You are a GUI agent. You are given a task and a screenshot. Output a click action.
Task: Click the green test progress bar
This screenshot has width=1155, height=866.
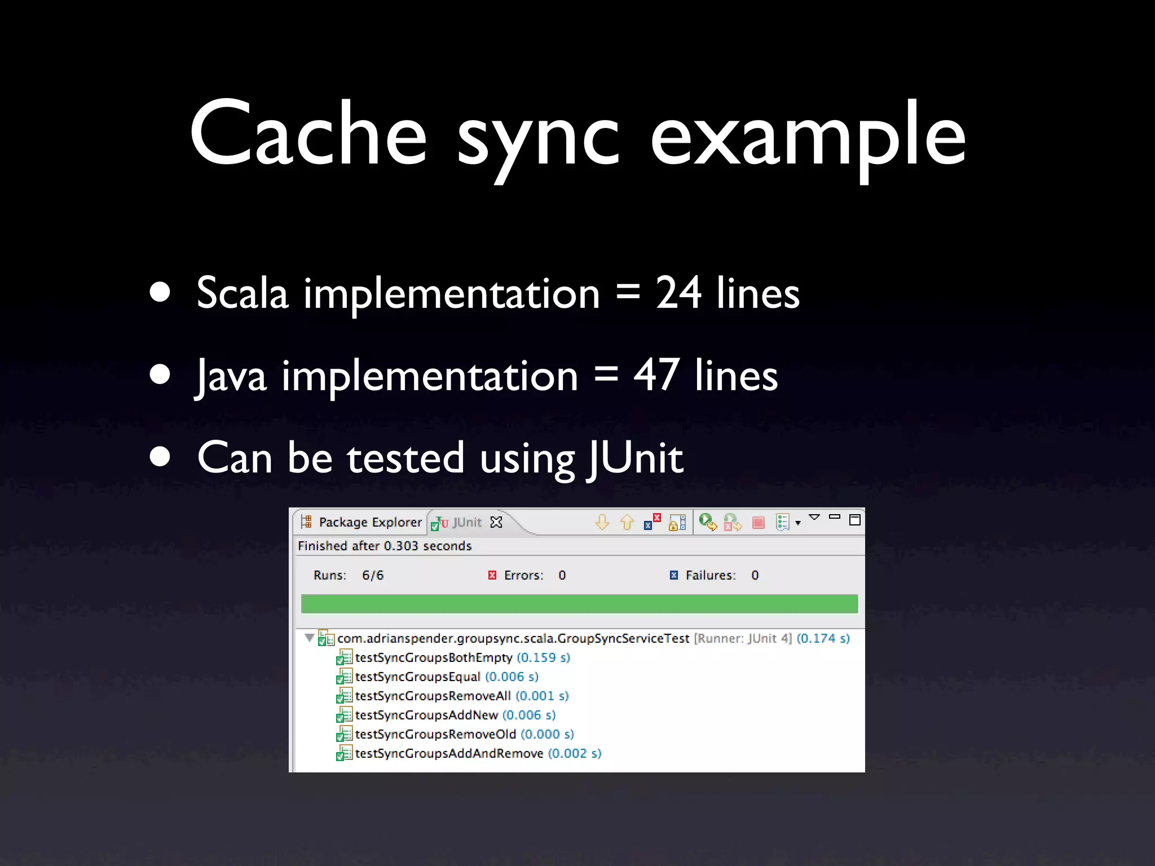coord(579,604)
